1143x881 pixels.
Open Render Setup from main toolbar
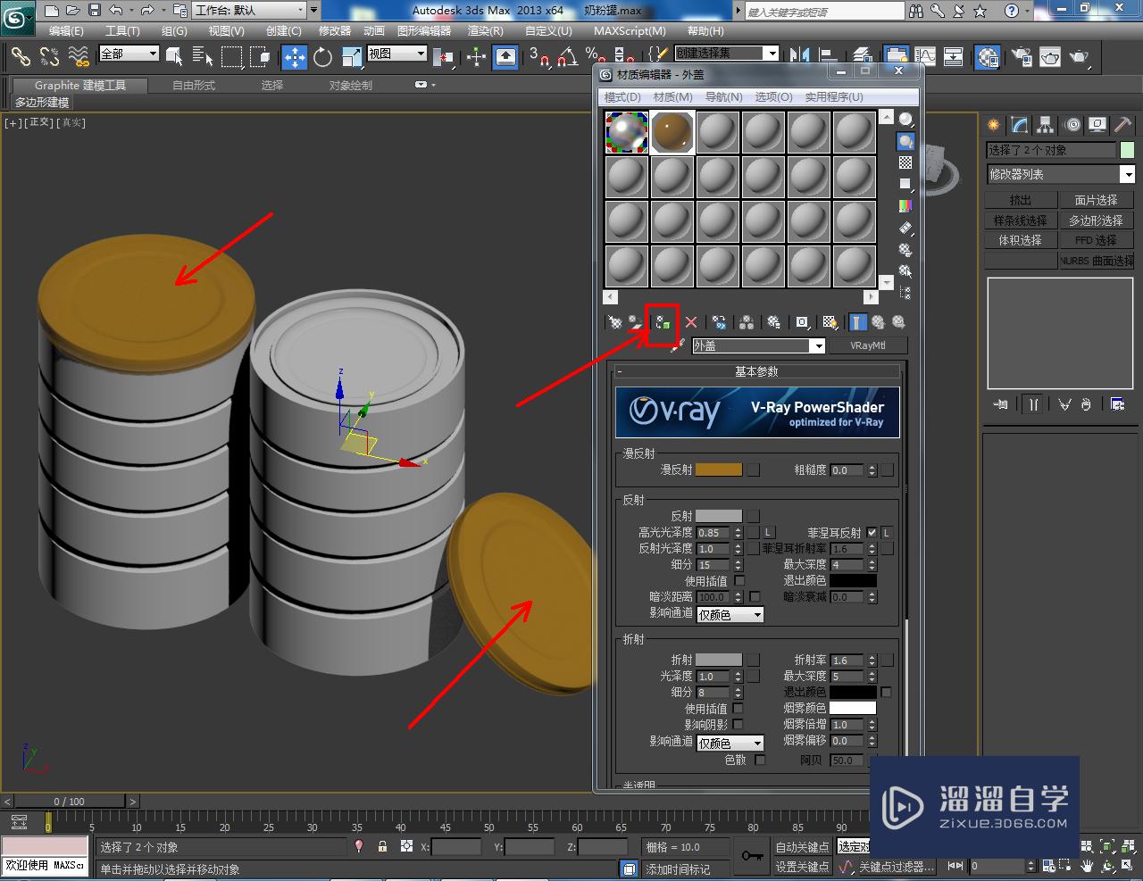coord(1022,57)
